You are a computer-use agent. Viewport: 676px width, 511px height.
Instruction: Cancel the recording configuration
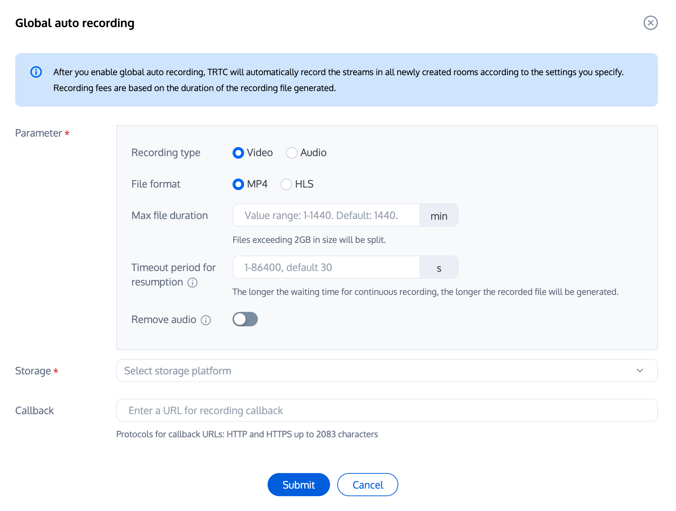click(368, 485)
